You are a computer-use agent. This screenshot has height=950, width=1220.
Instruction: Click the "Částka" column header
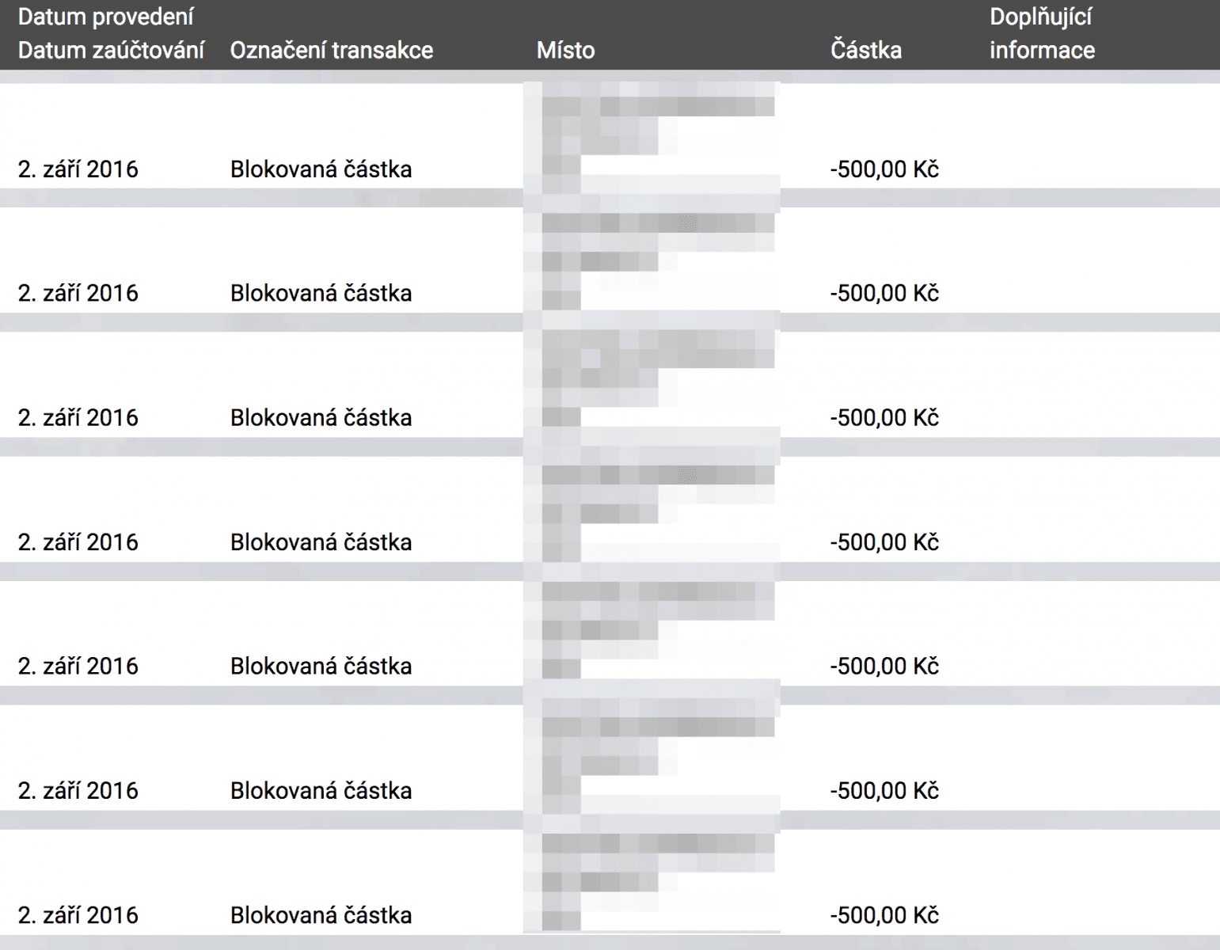[866, 50]
